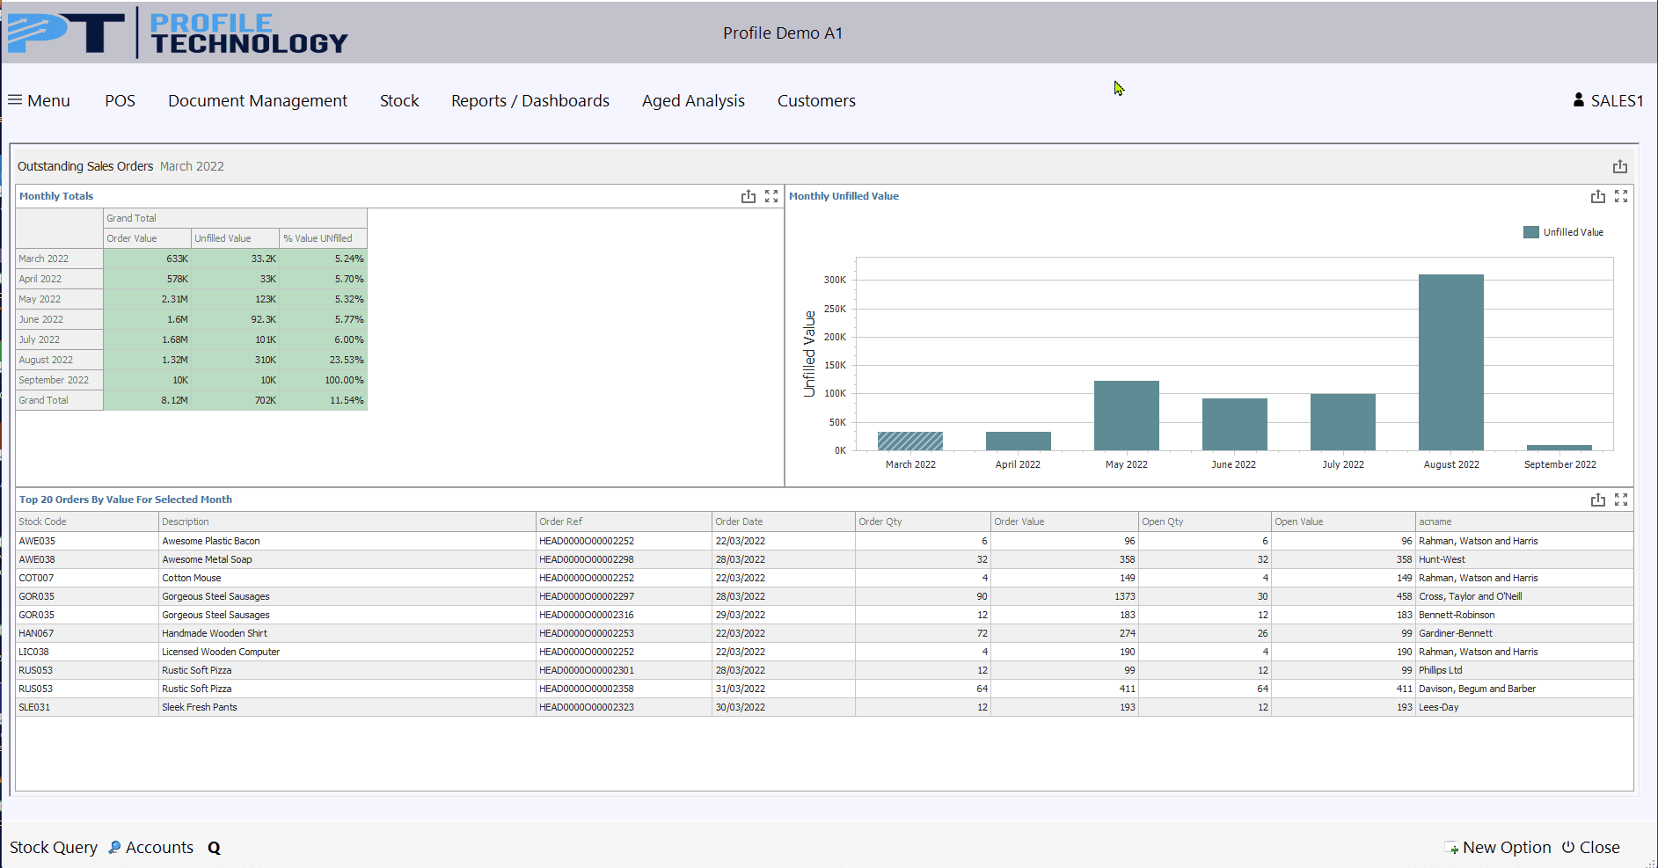Image resolution: width=1658 pixels, height=868 pixels.
Task: Select the May 2022 row in Monthly Totals
Action: coord(192,299)
